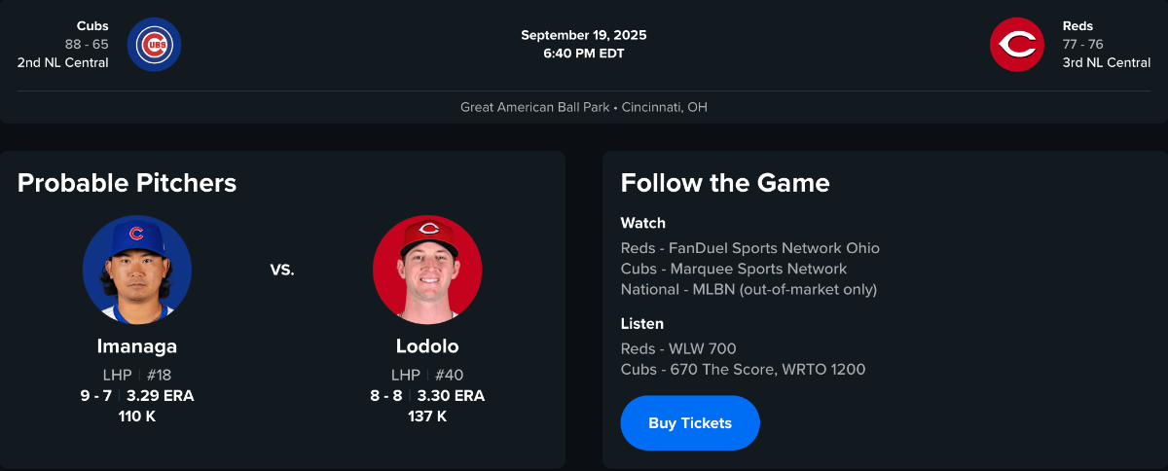Click the 670 The Score radio listing

coord(743,369)
